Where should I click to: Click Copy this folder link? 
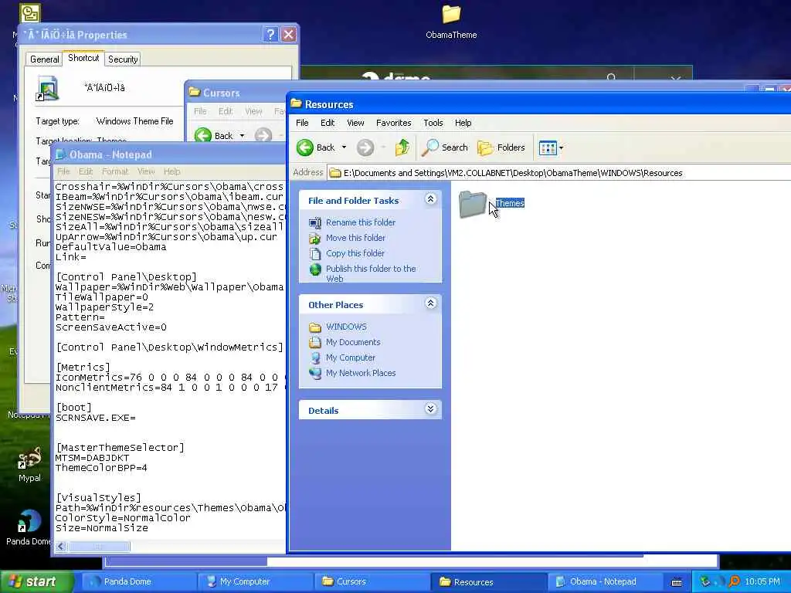(x=355, y=253)
